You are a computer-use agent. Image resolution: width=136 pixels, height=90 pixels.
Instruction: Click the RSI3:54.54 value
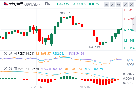pos(77,54)
